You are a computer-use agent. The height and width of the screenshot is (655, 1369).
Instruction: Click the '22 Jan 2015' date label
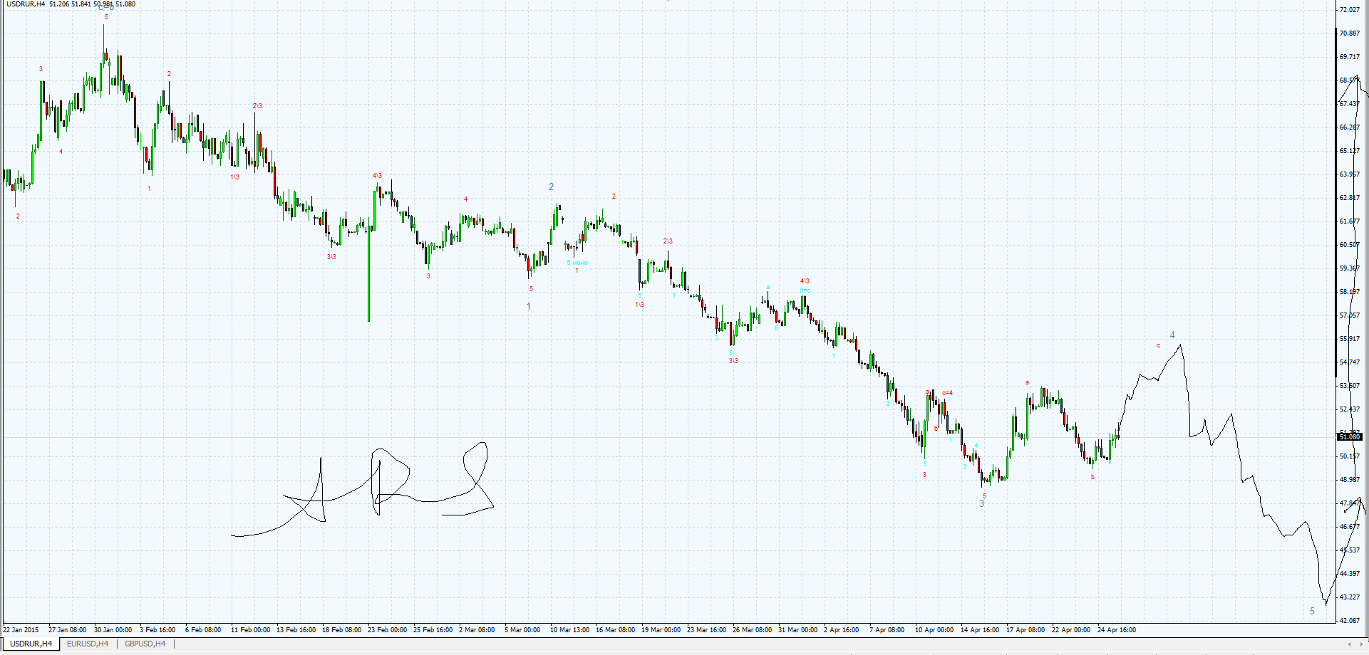21,630
